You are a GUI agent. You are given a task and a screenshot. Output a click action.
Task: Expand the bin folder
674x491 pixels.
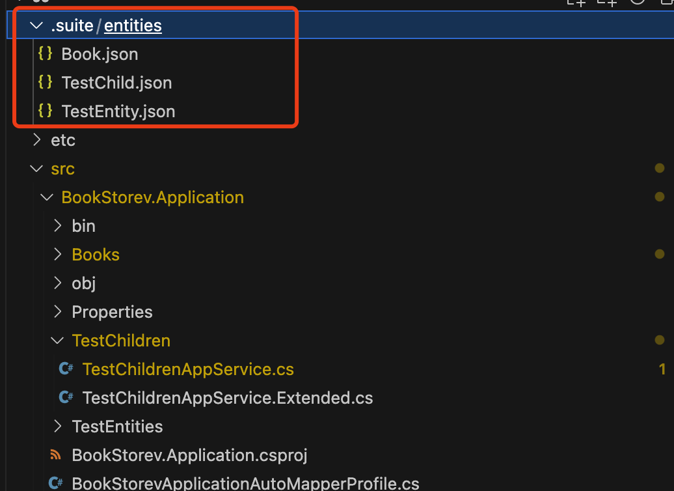tap(57, 225)
